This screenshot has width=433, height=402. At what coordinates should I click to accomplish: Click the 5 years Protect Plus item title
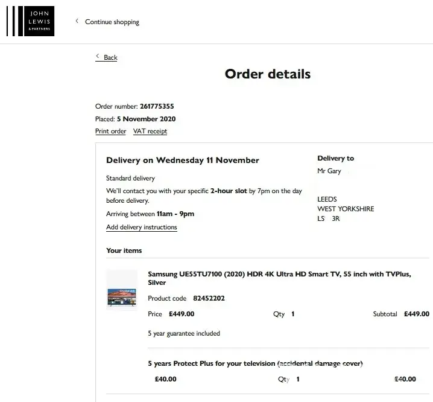click(255, 363)
